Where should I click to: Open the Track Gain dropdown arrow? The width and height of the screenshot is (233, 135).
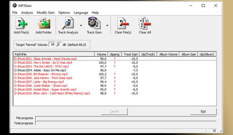coord(107,25)
